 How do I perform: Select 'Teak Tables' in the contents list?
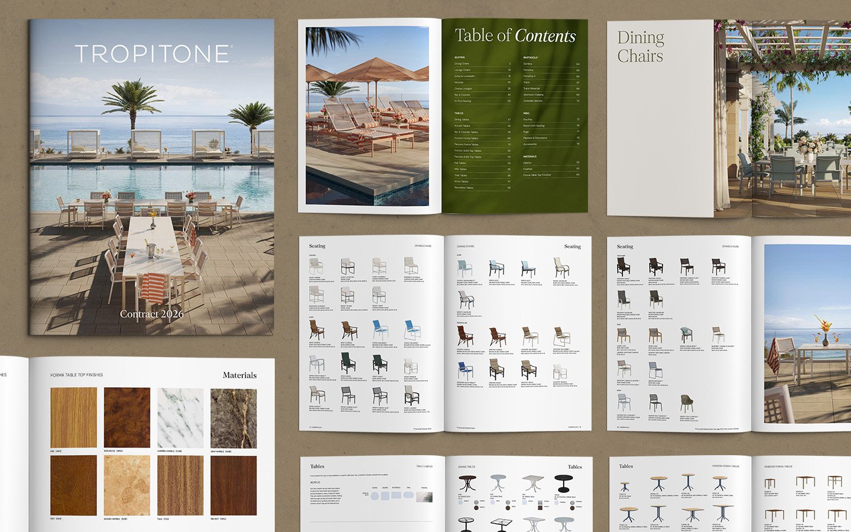click(x=460, y=176)
